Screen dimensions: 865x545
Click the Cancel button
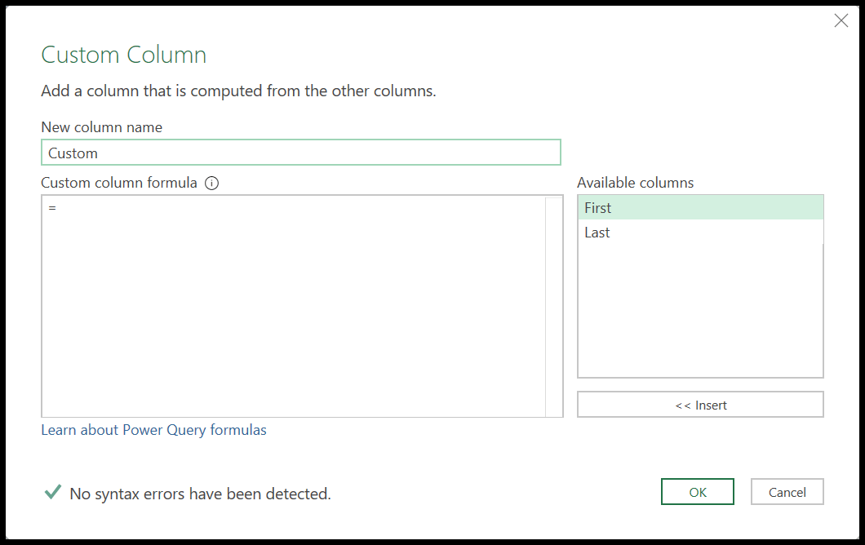click(787, 492)
